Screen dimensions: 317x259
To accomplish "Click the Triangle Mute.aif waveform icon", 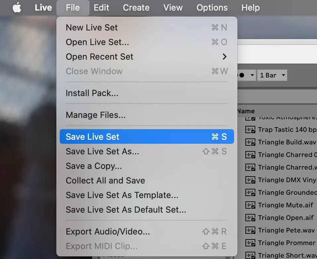I will point(250,205).
